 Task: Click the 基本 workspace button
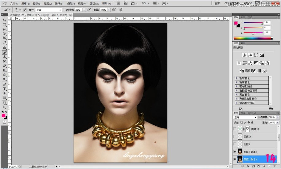click(217, 3)
